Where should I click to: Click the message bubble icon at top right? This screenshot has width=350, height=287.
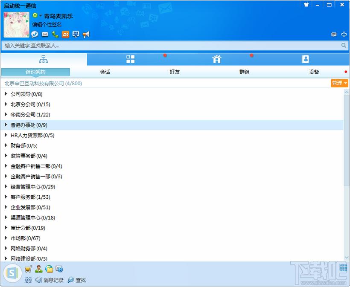click(x=334, y=35)
